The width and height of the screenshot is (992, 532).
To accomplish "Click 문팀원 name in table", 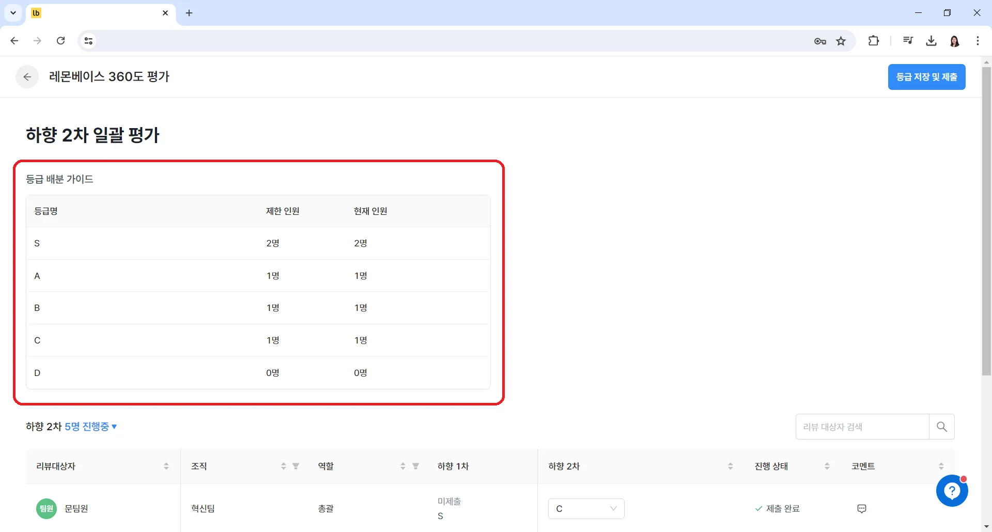I will click(x=76, y=509).
